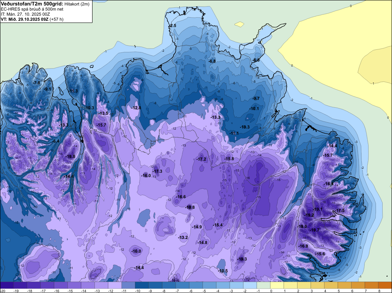Click the '-19.0' temperature label

[302, 226]
